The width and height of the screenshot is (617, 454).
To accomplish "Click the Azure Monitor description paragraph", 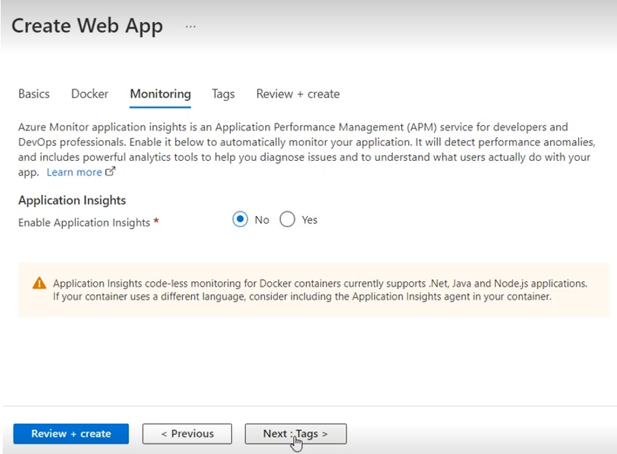I will click(307, 149).
